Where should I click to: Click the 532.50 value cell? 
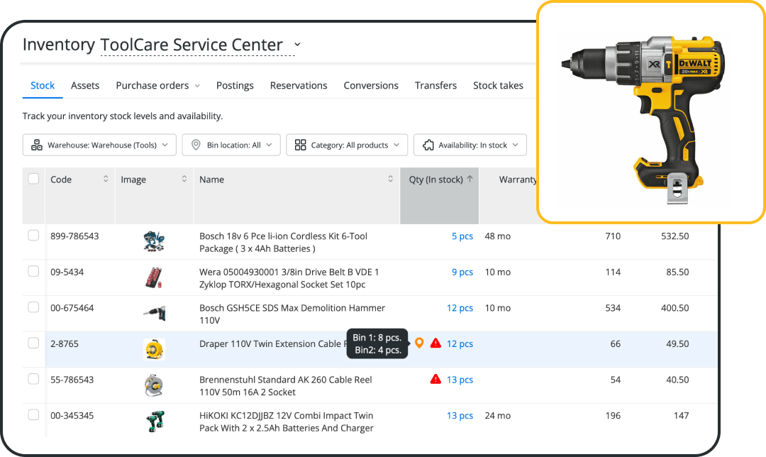coord(675,236)
